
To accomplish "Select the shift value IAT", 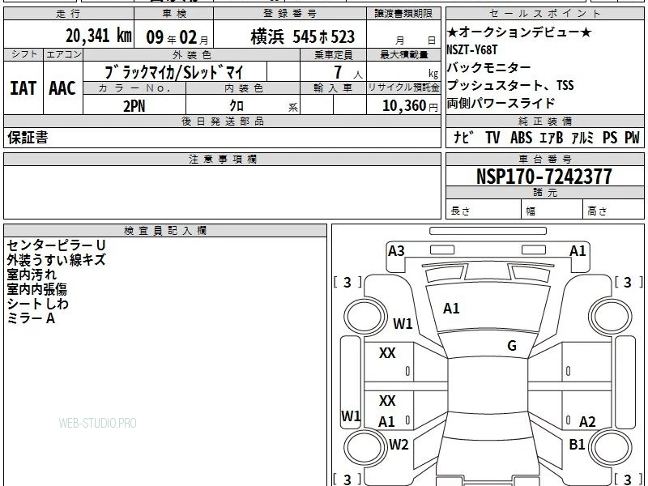I will click(23, 88).
